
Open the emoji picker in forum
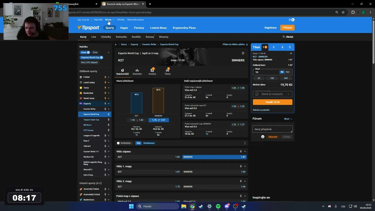[263, 137]
